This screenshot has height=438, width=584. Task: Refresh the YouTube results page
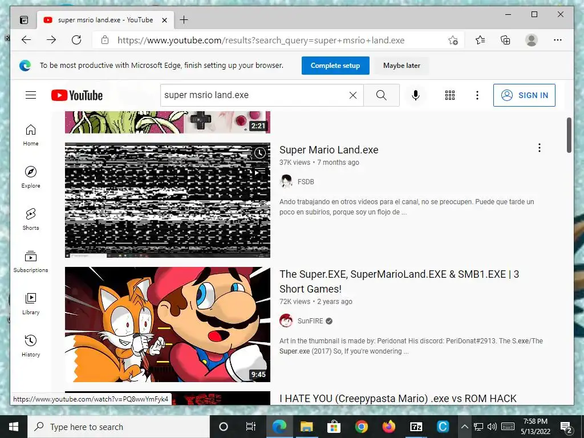[76, 40]
